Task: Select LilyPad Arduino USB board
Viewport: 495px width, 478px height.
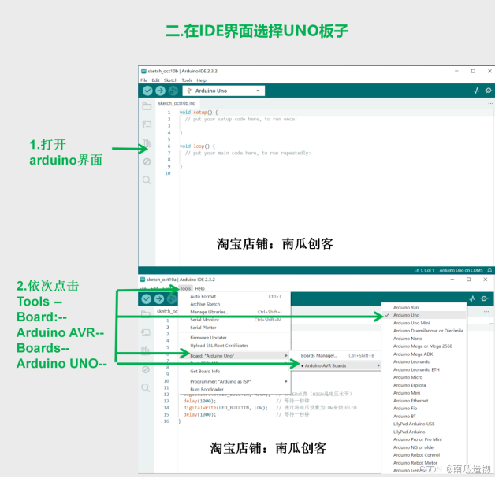Action: click(x=424, y=424)
